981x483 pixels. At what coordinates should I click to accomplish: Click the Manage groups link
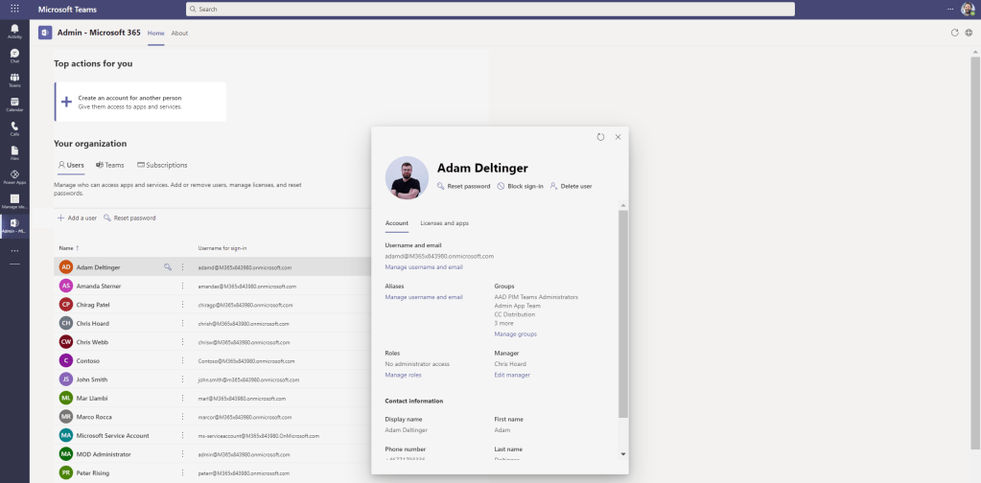(515, 333)
